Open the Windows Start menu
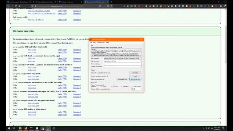233x131 pixels. click(9, 128)
